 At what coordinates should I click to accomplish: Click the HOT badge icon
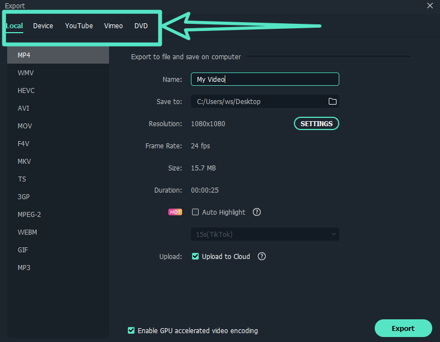[x=175, y=212]
